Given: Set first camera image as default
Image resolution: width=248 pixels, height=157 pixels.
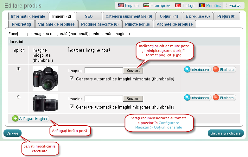Looking at the screenshot, I should (x=18, y=69).
